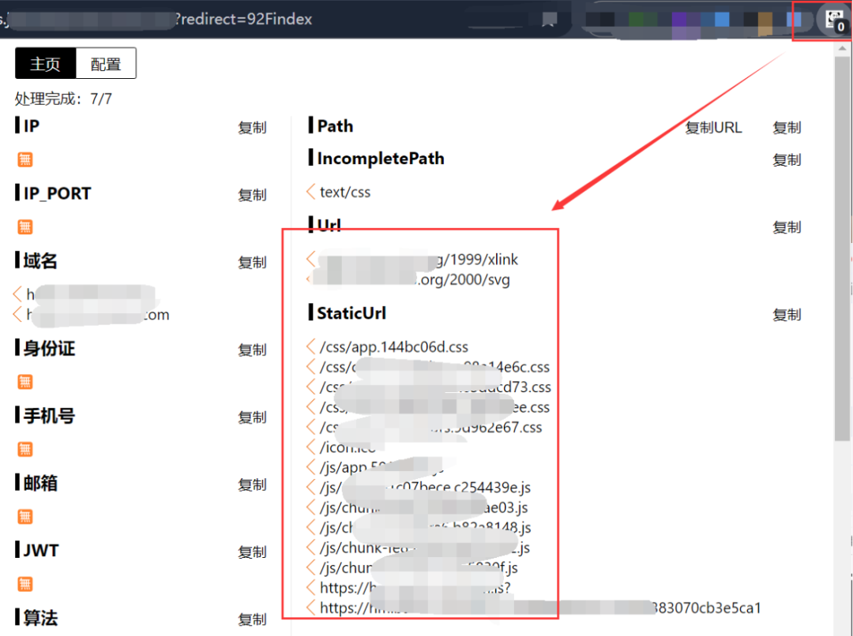This screenshot has width=853, height=636.
Task: Copy the 手机号 results with 复制
Action: click(253, 417)
